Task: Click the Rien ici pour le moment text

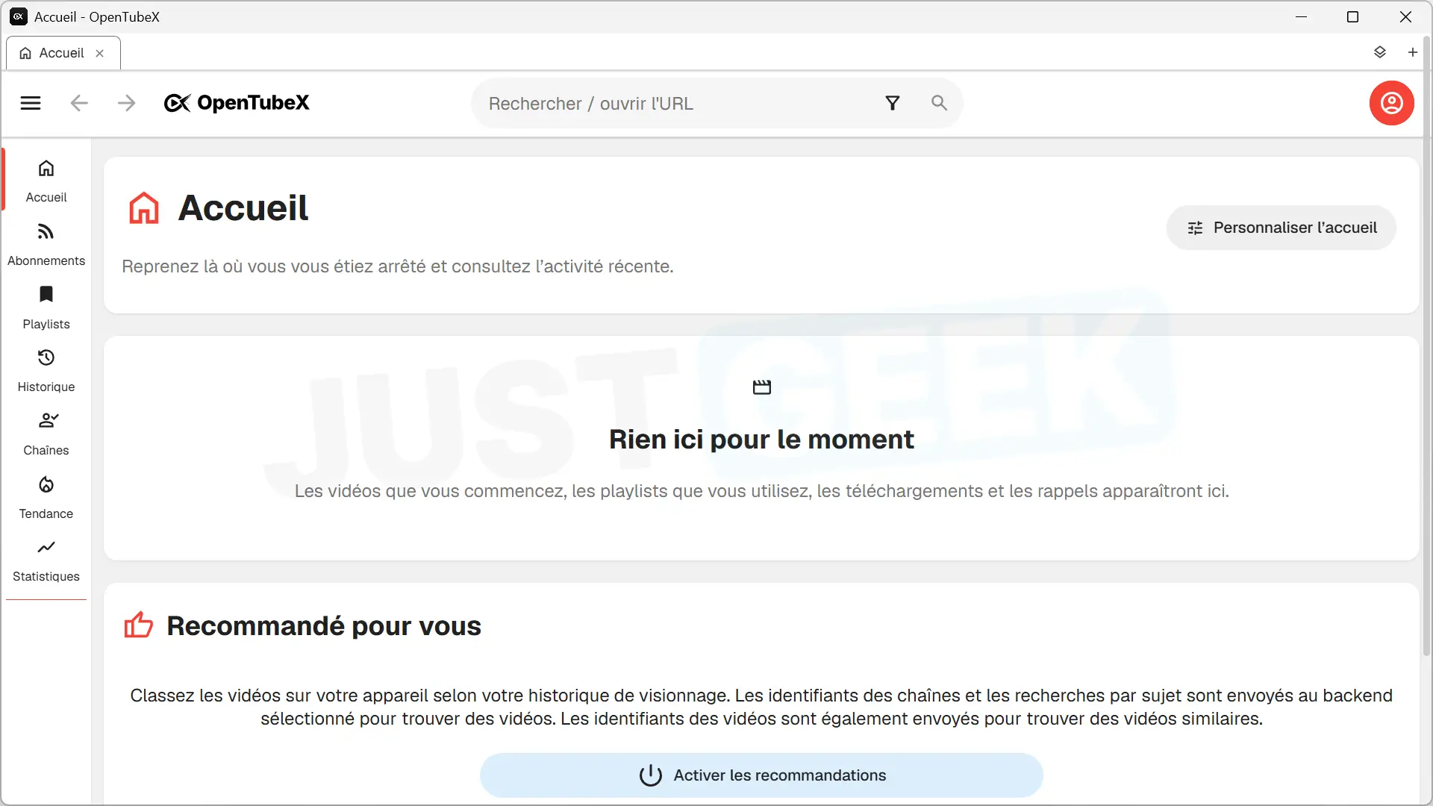Action: coord(761,440)
